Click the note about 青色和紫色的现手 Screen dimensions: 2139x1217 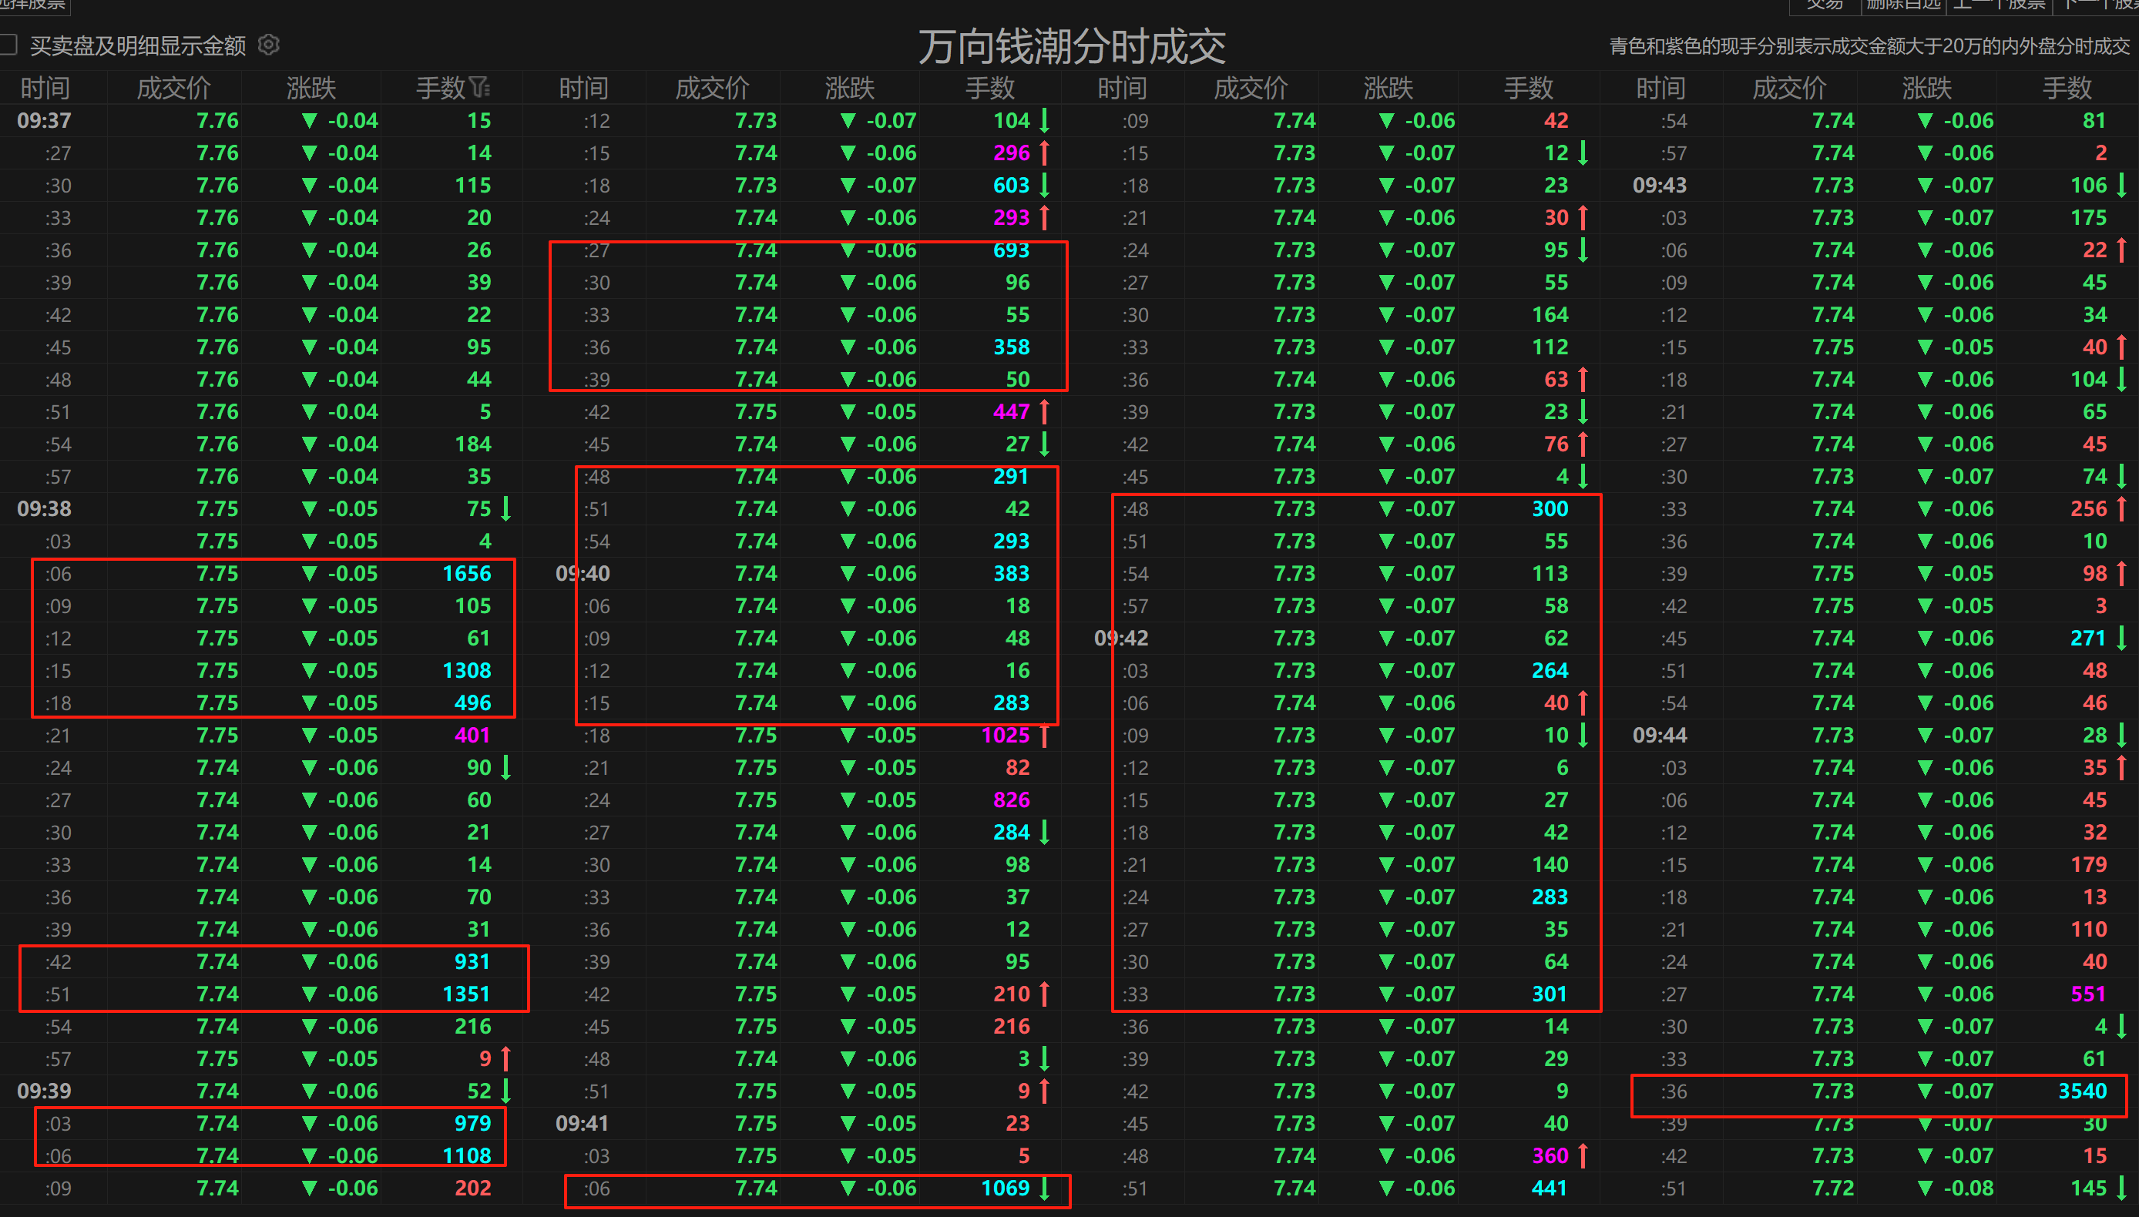point(1869,46)
